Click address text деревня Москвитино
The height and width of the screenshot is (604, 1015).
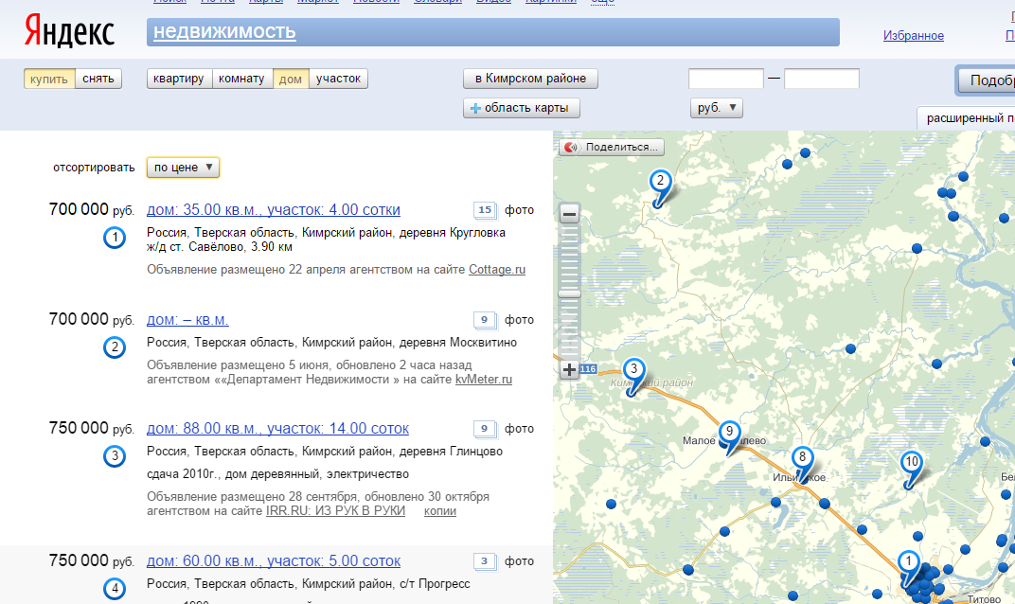coord(457,343)
